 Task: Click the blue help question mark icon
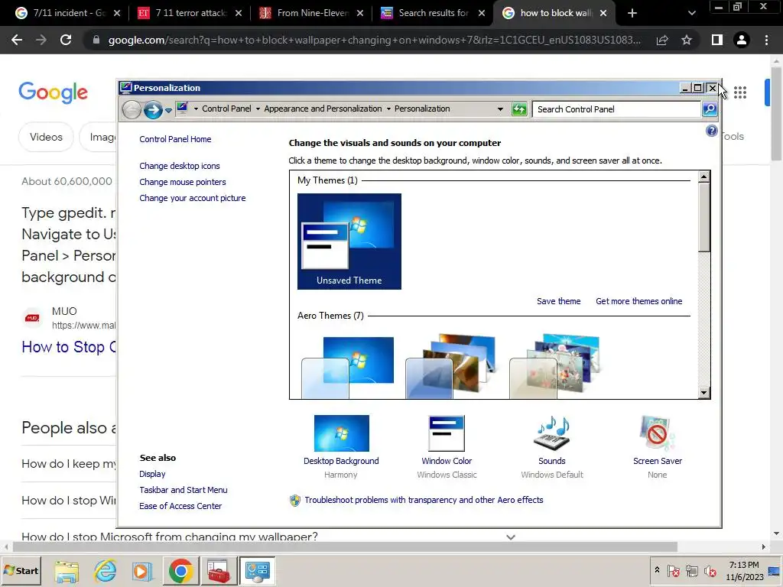(x=712, y=131)
